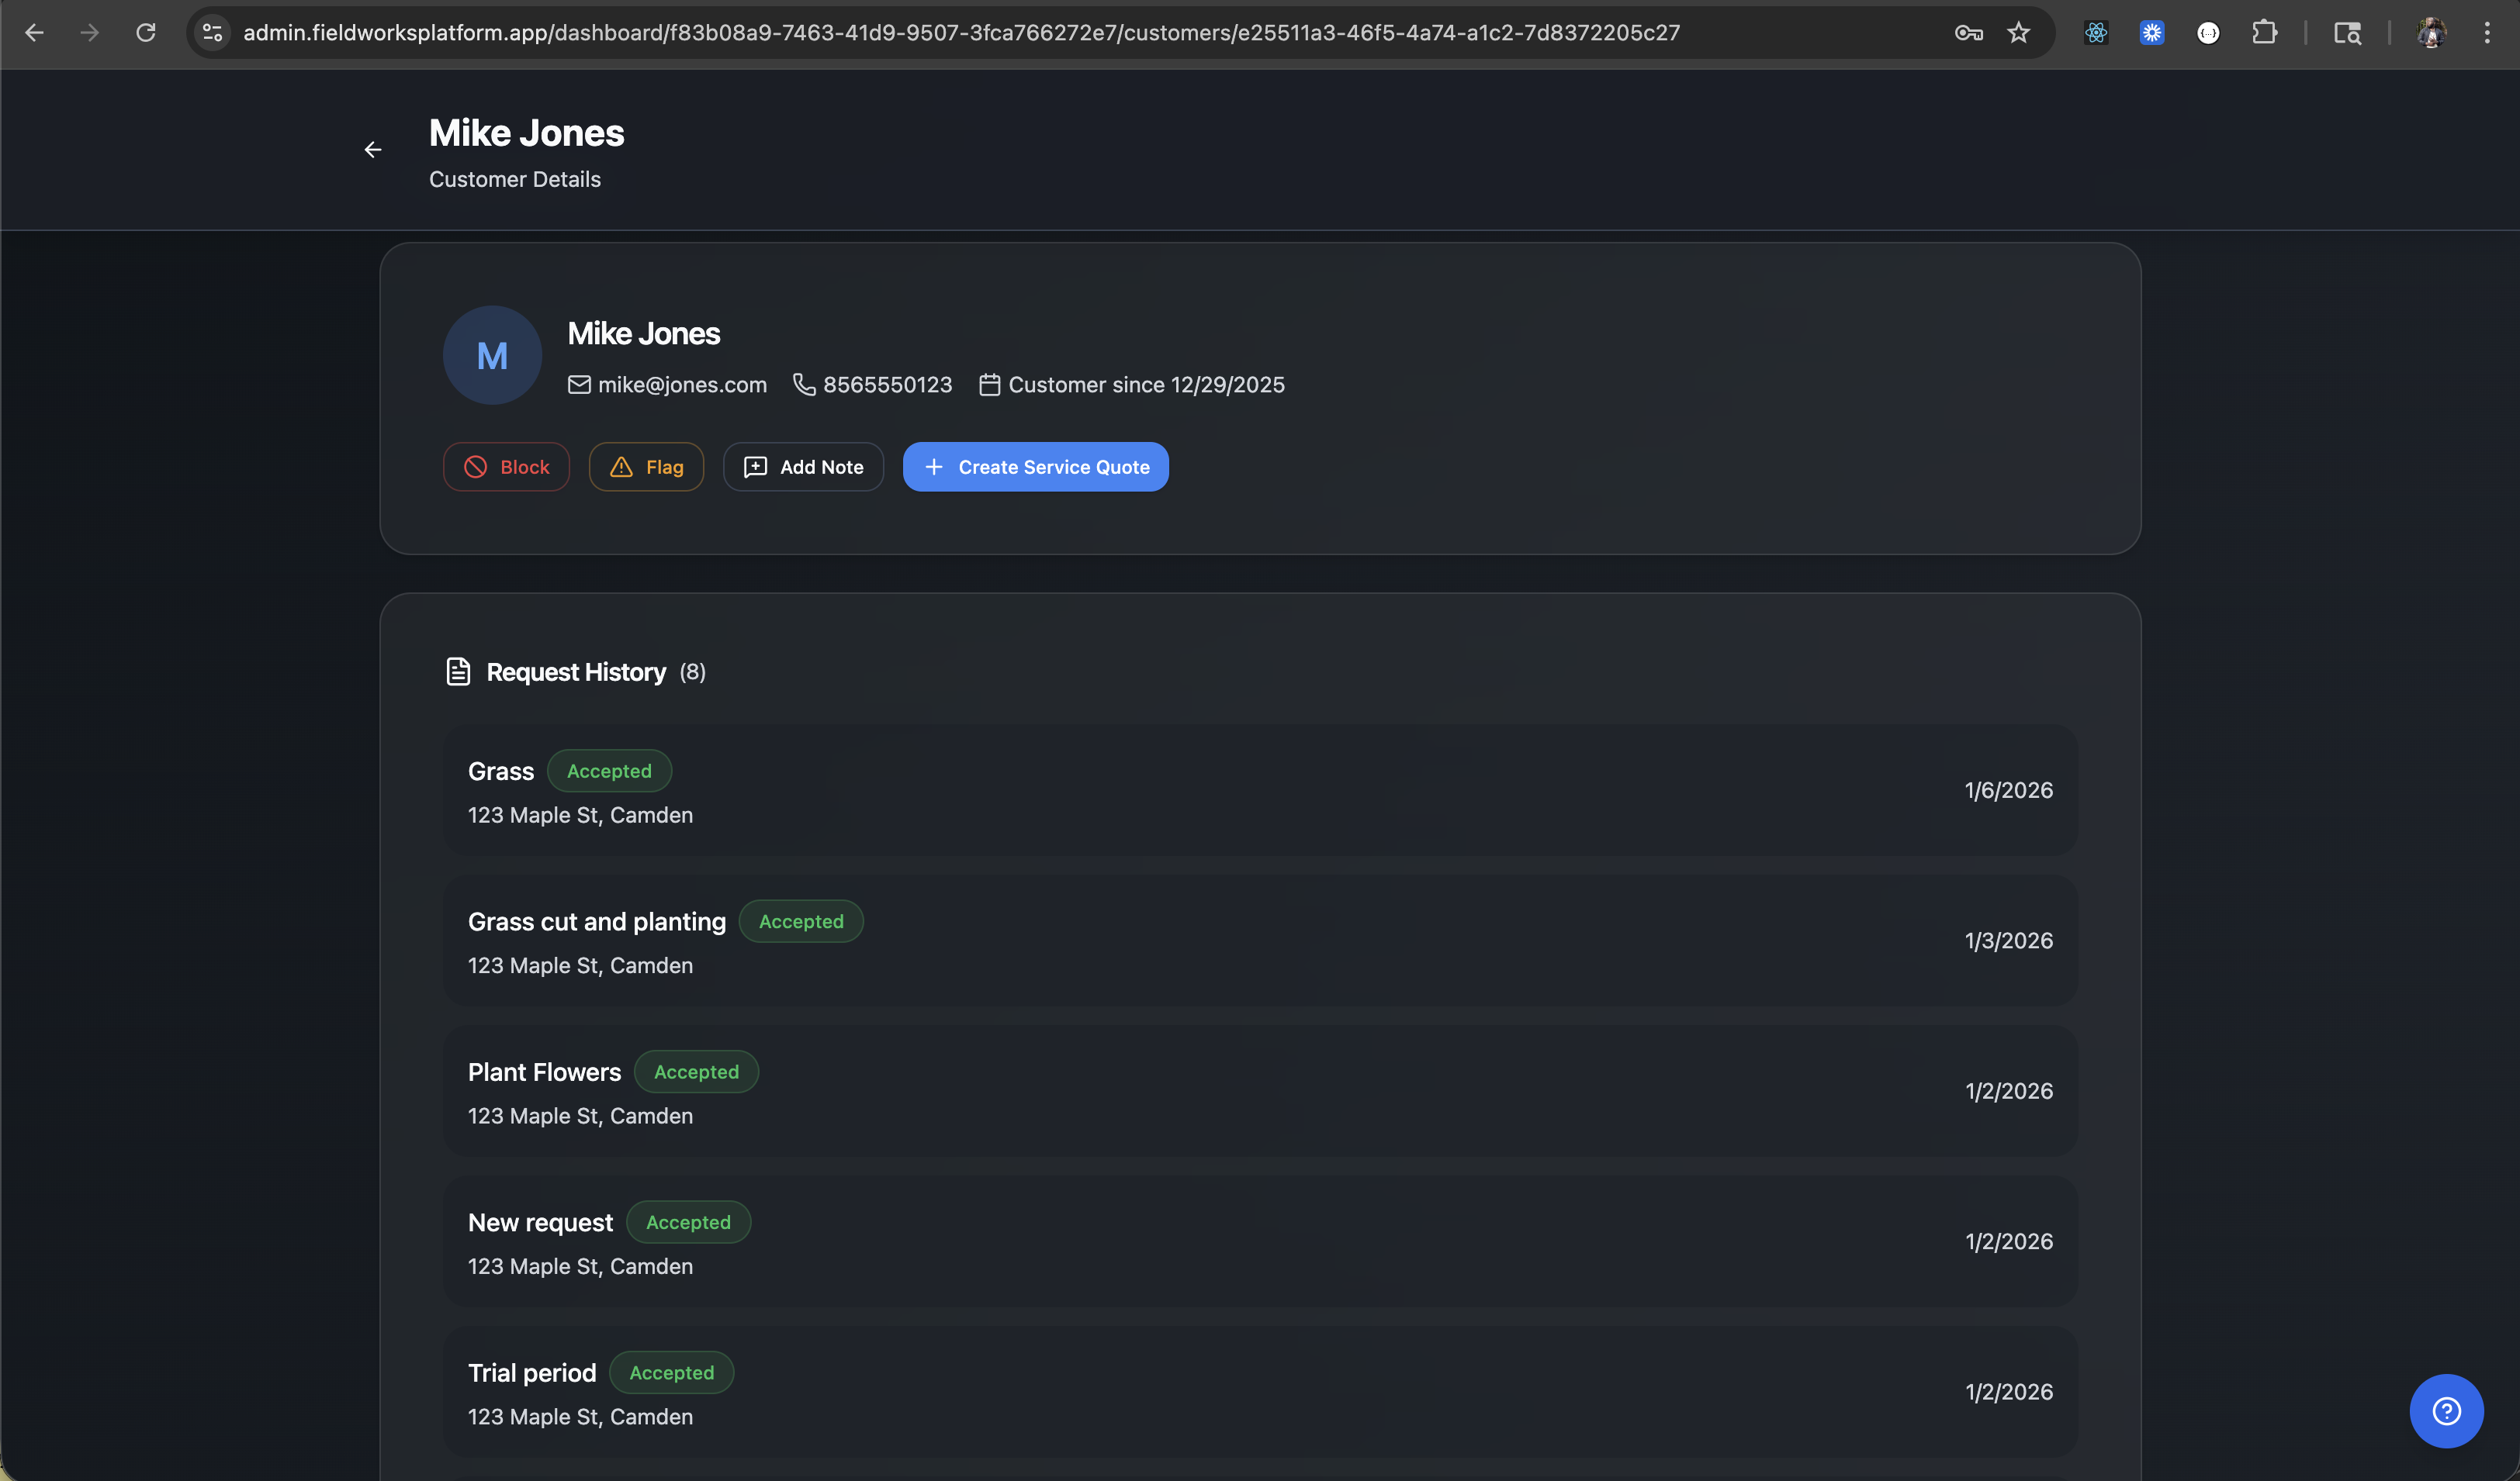
Task: Click the Add Note button
Action: [803, 467]
